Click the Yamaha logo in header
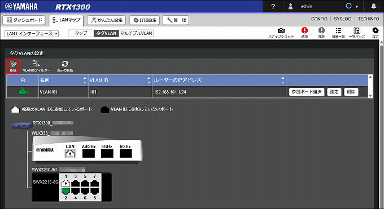Screen dimensions: 384x209 click(21, 6)
